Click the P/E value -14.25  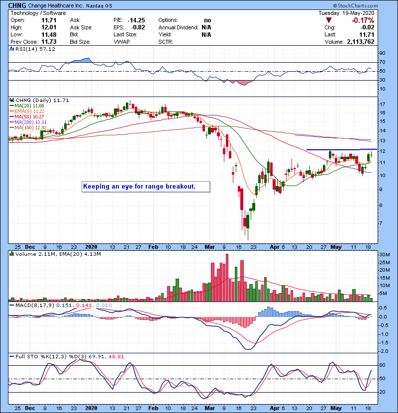coord(136,20)
